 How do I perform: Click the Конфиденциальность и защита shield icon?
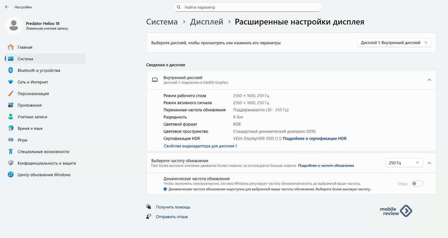11,163
